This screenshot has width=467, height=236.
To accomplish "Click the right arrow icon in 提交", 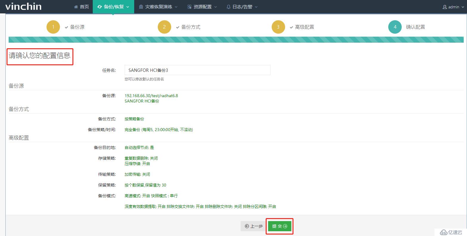I will click(x=285, y=226).
